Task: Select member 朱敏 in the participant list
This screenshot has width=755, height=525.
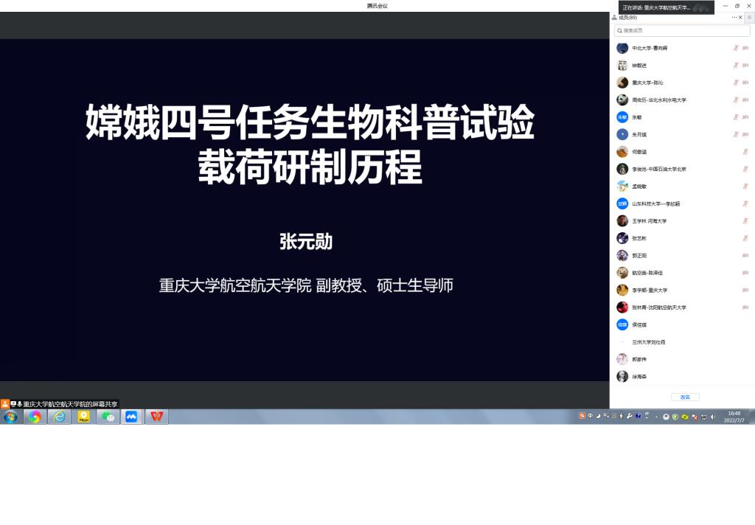Action: [x=637, y=117]
